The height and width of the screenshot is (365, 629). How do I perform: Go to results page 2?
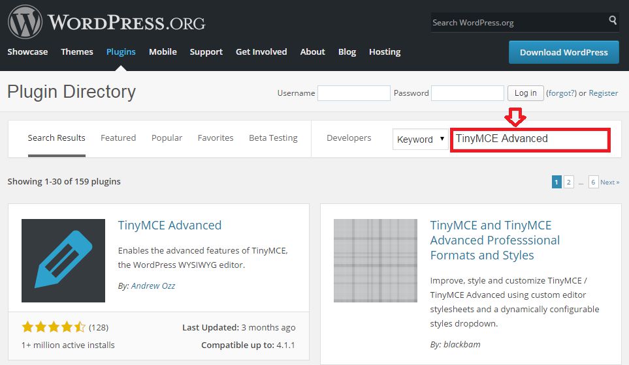click(x=568, y=182)
